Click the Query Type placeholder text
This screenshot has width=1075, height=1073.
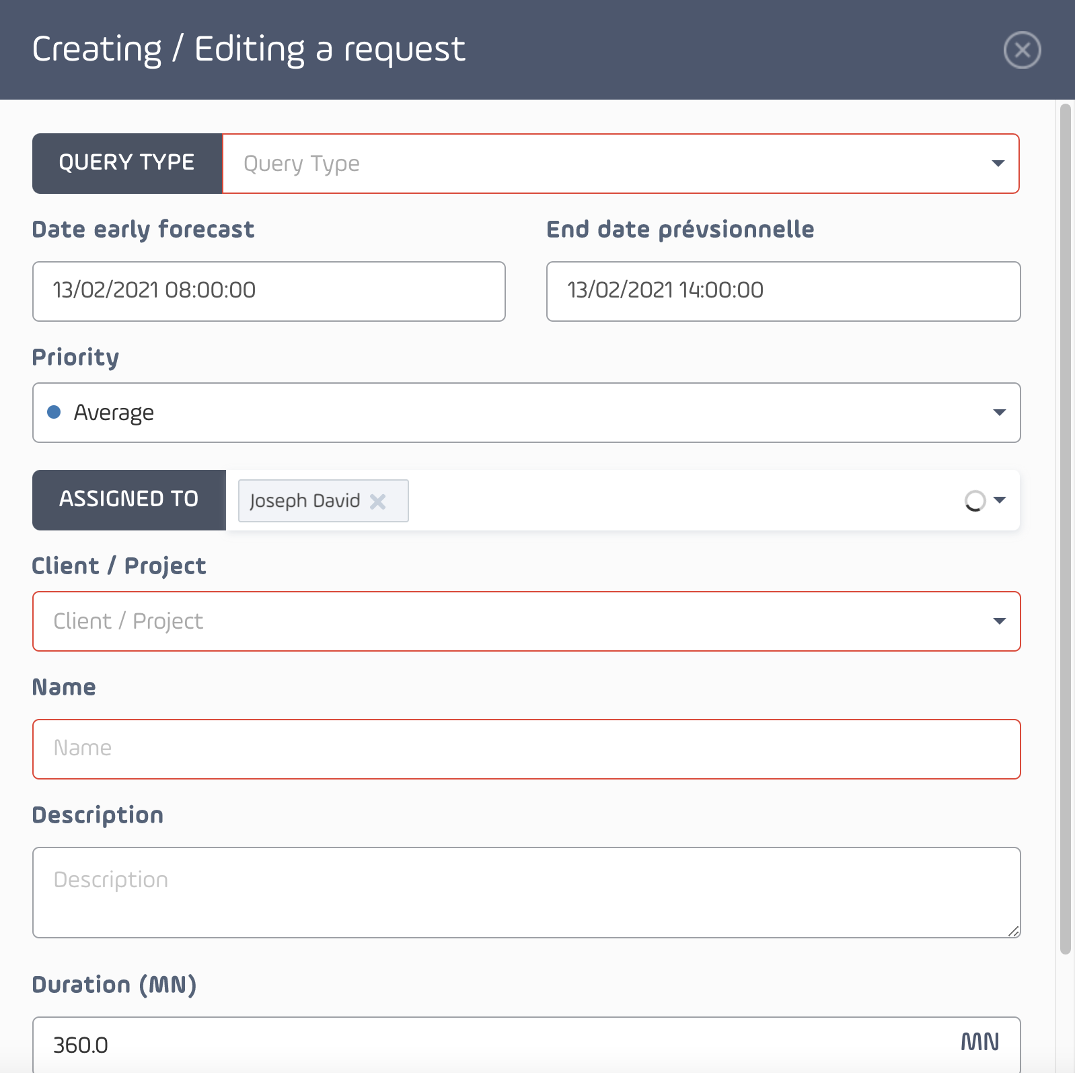[x=301, y=164]
